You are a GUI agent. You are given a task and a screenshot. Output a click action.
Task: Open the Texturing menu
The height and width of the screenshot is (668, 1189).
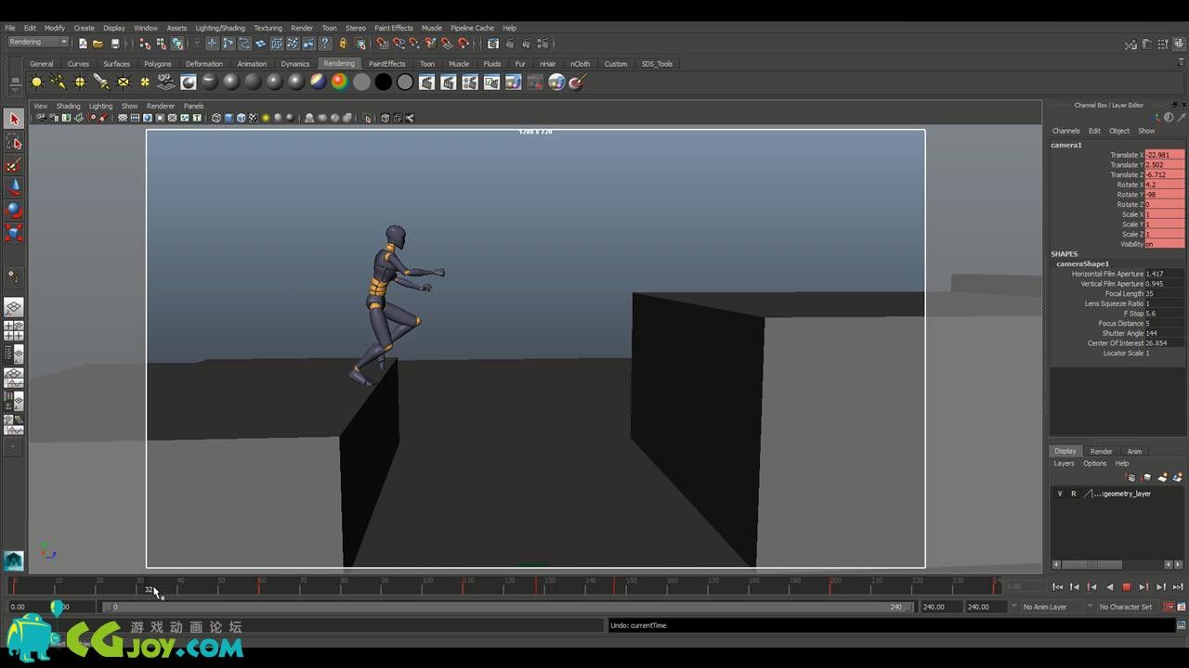[x=268, y=28]
